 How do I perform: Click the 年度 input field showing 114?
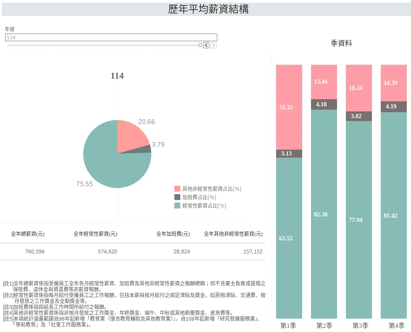(111, 37)
